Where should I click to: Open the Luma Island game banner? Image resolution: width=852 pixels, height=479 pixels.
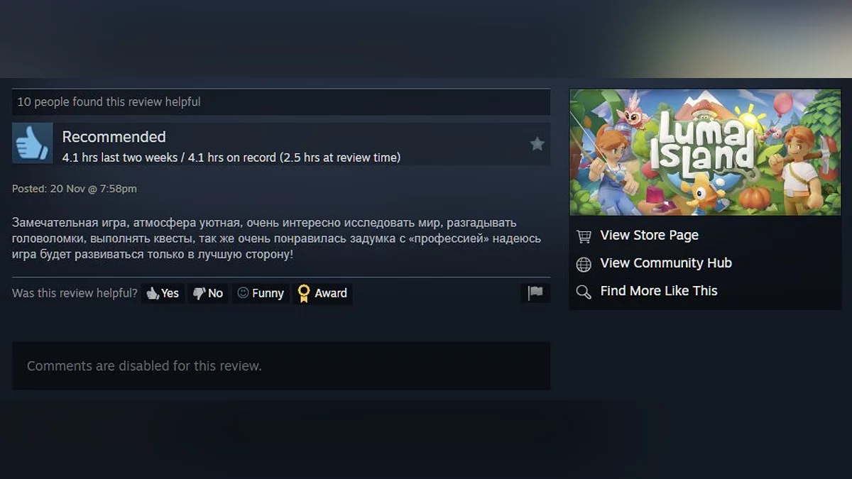click(705, 152)
